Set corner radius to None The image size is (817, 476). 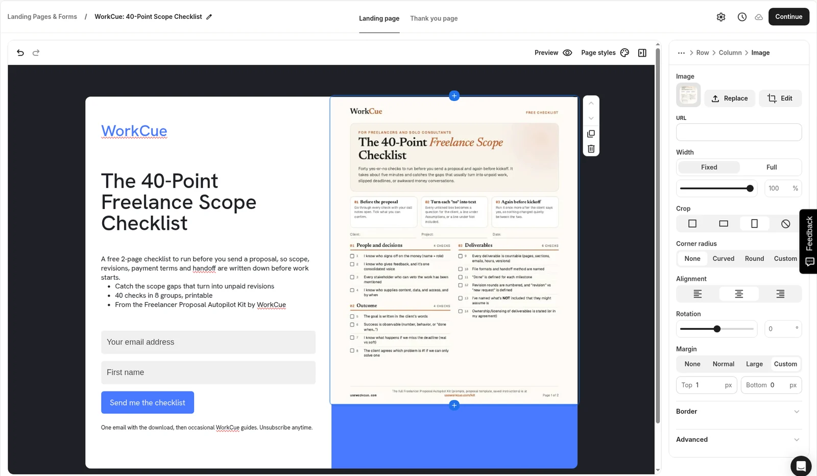(x=692, y=258)
